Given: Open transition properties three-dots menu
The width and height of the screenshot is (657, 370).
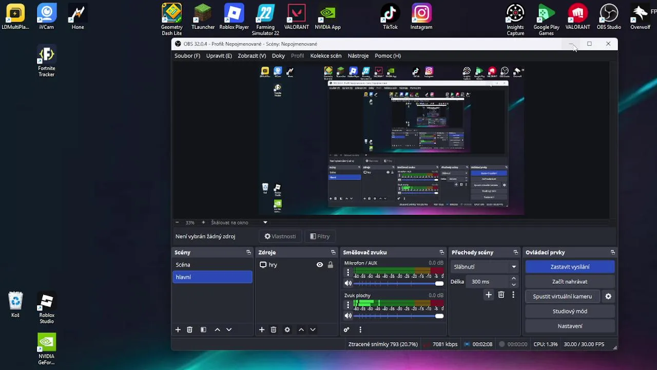Looking at the screenshot, I should (513, 295).
